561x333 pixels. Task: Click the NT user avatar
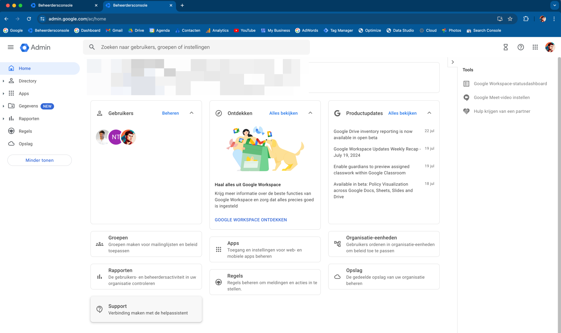click(x=116, y=137)
